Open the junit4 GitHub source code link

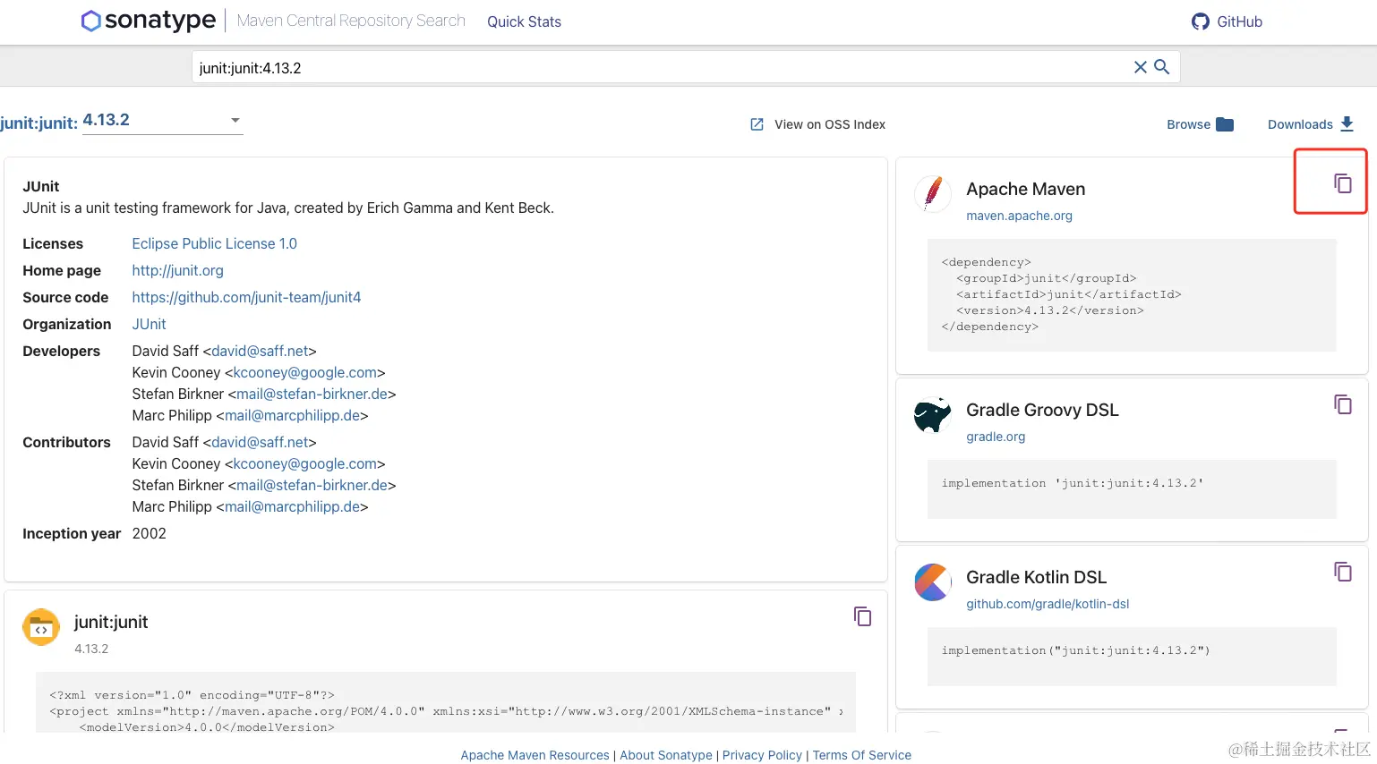pyautogui.click(x=246, y=297)
